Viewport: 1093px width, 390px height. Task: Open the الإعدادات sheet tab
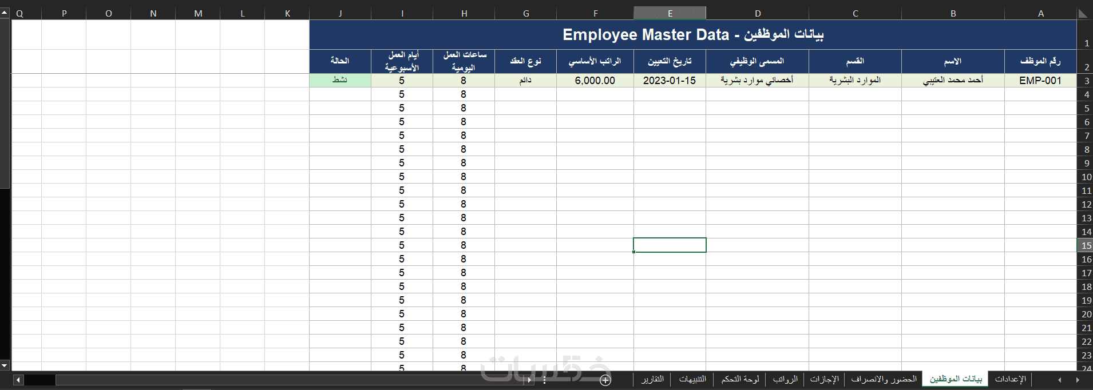click(1010, 379)
